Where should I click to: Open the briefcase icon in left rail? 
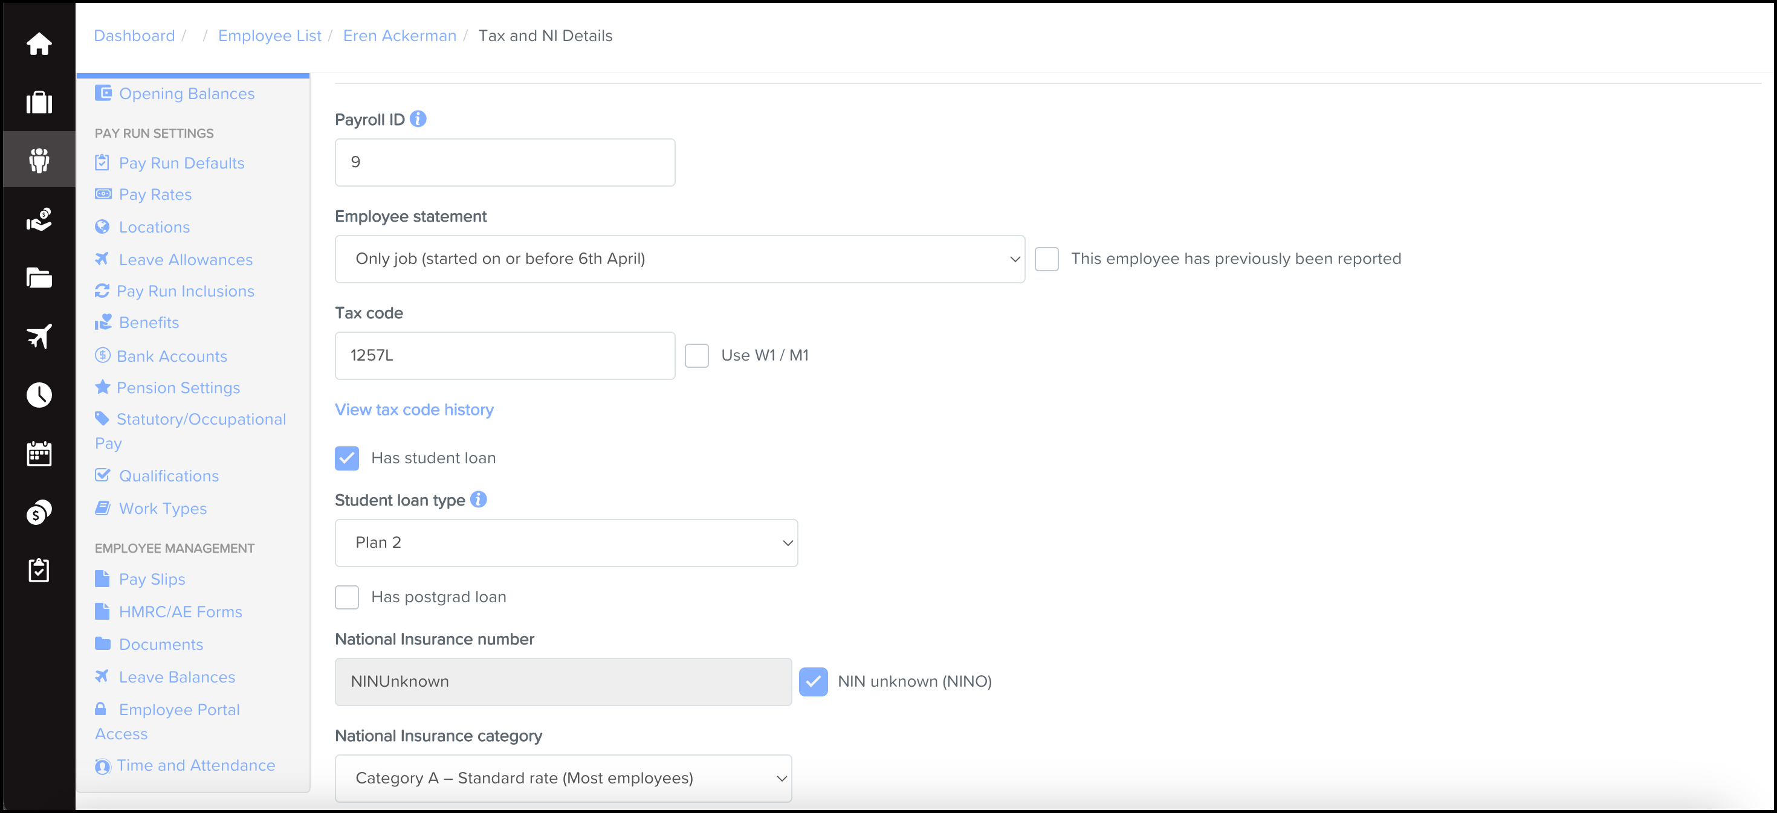pos(39,102)
